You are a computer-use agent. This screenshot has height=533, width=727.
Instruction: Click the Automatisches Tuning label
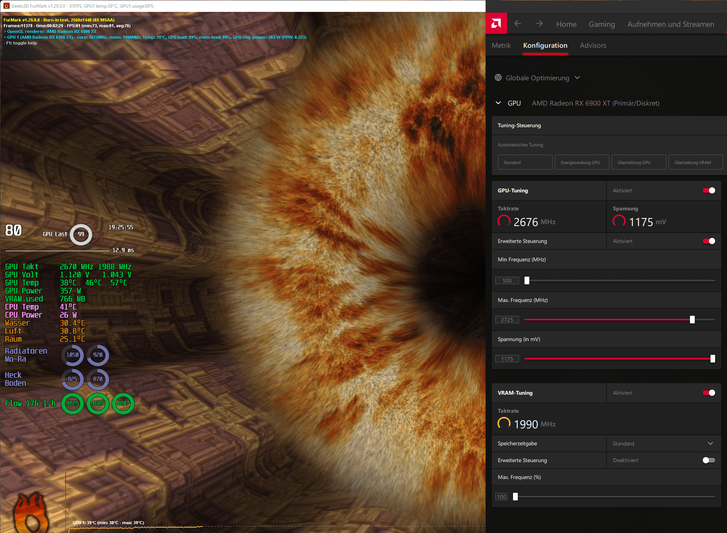pyautogui.click(x=520, y=145)
